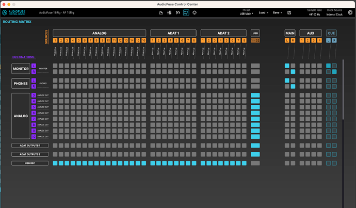
Task: Toggle Cue R to Monitor R routing cell
Action: 334,72
